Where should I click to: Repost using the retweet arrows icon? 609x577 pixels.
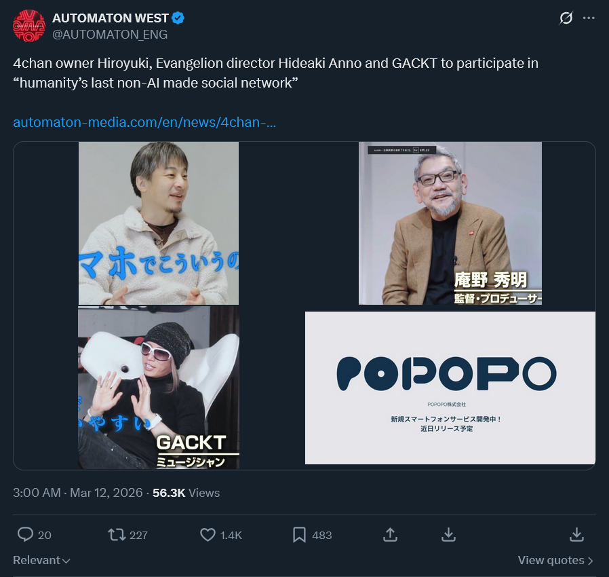117,535
